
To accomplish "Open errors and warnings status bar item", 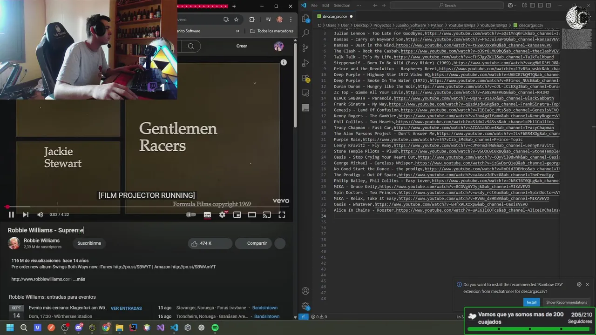I will tap(319, 317).
